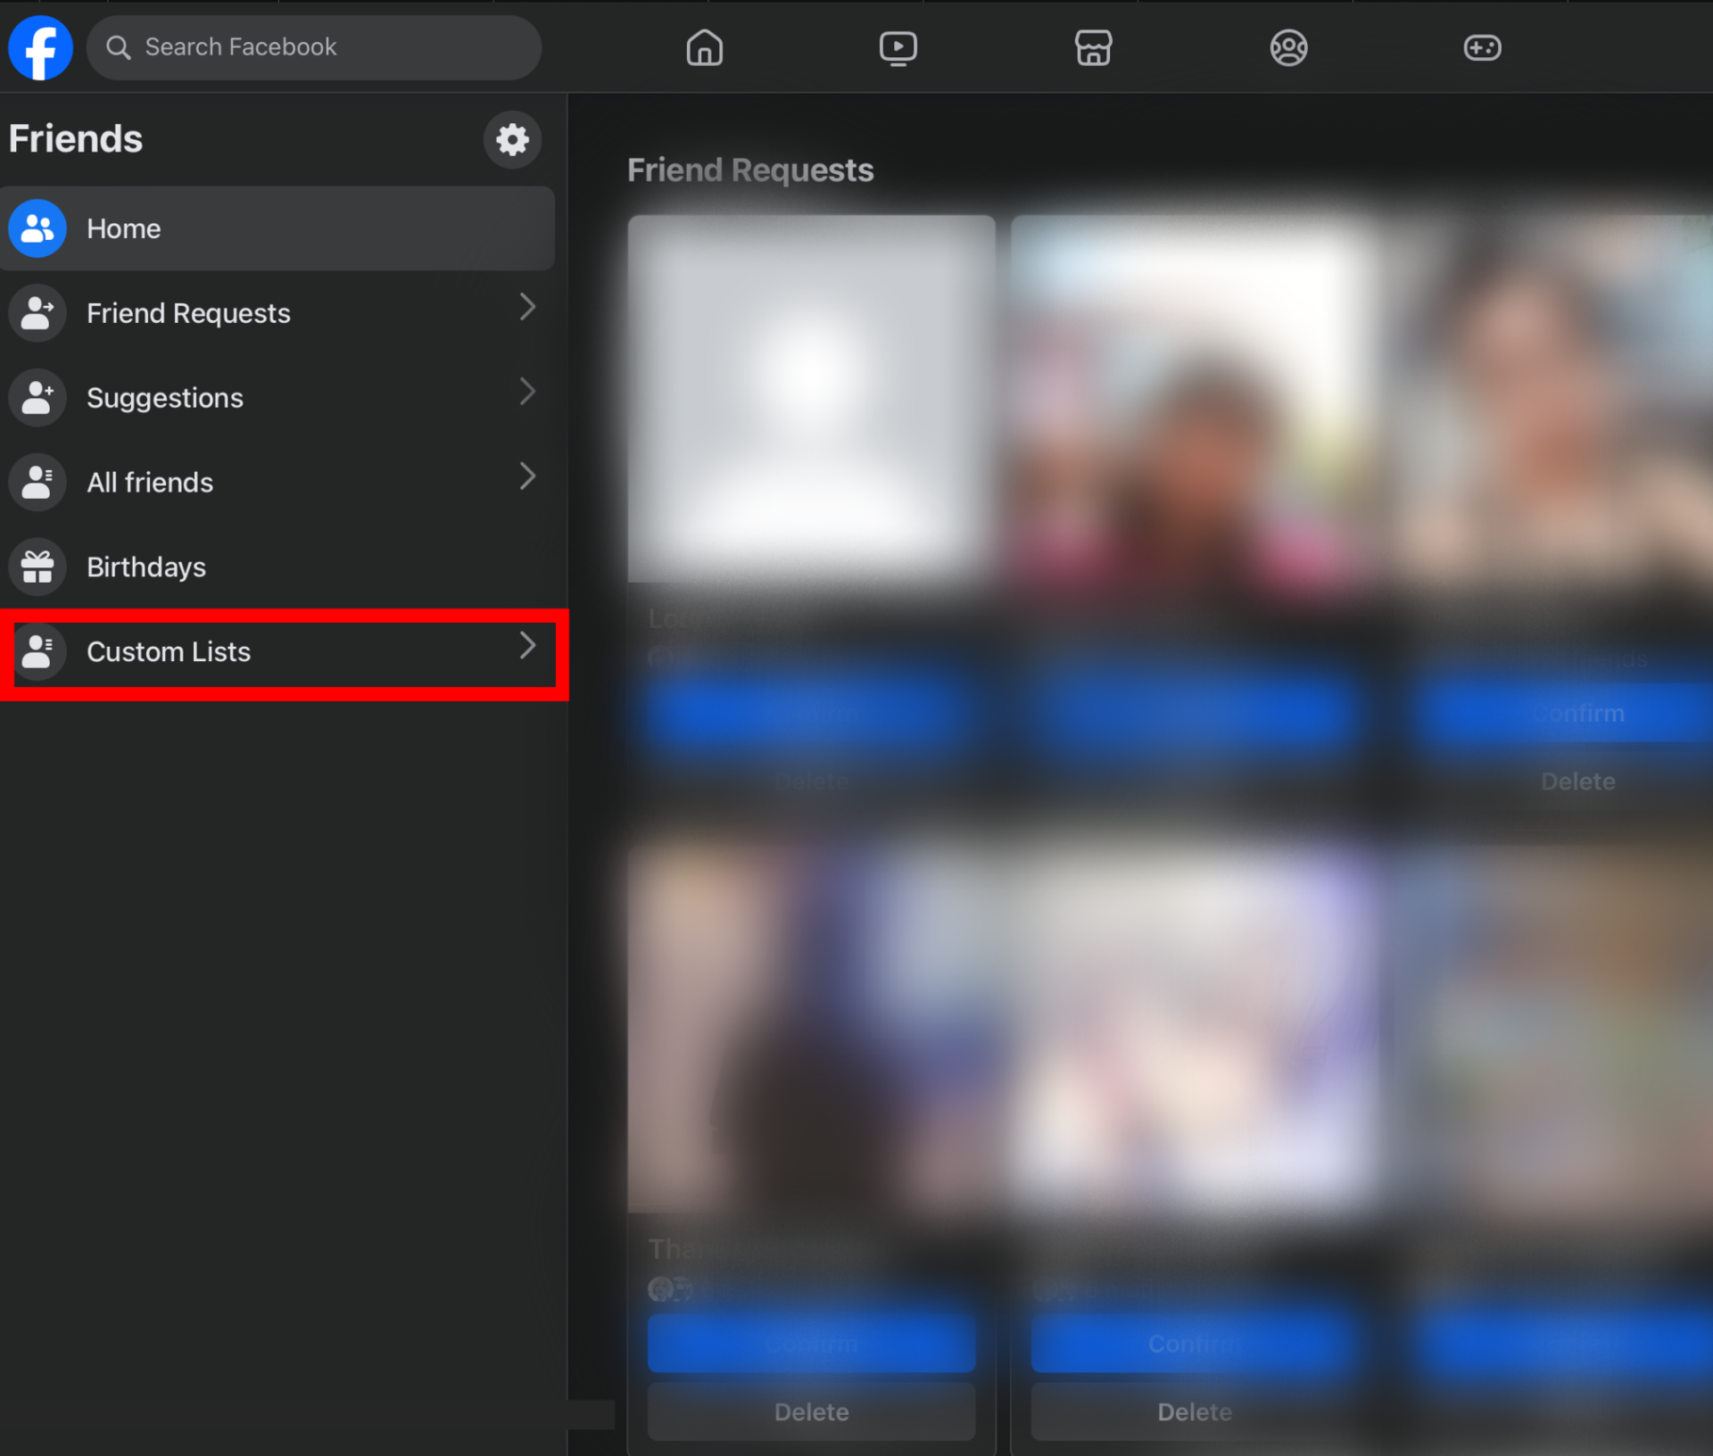The height and width of the screenshot is (1456, 1713).
Task: Click Delete under bottom-left friend request
Action: (811, 1411)
